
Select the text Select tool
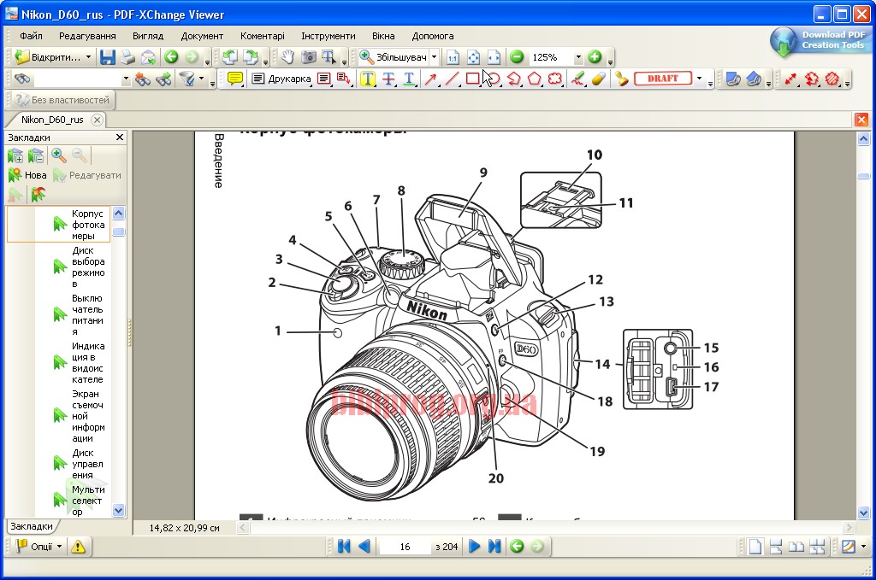pyautogui.click(x=328, y=57)
